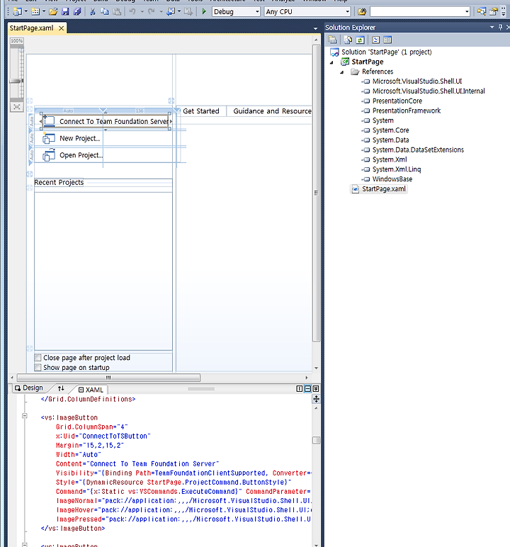This screenshot has height=547, width=510.
Task: Open the active document list dropdown
Action: pyautogui.click(x=315, y=28)
